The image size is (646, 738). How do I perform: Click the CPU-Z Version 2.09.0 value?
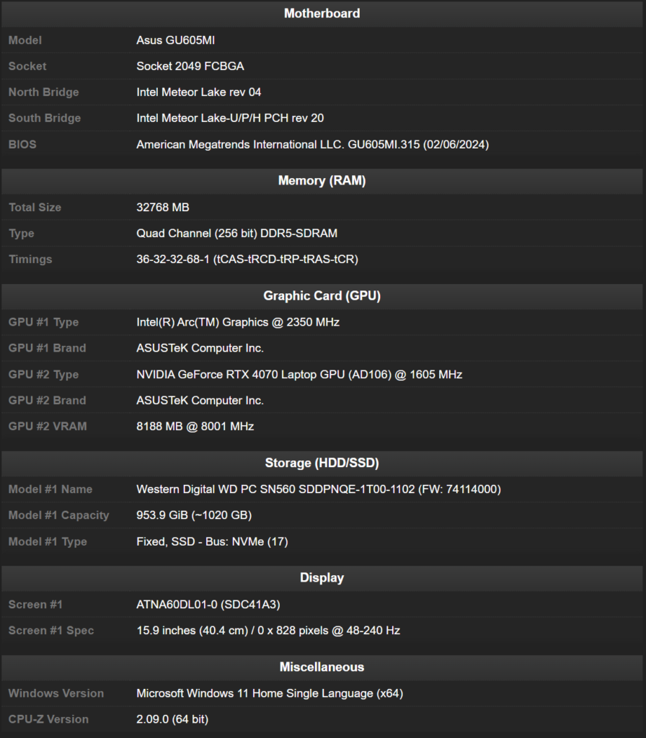172,719
